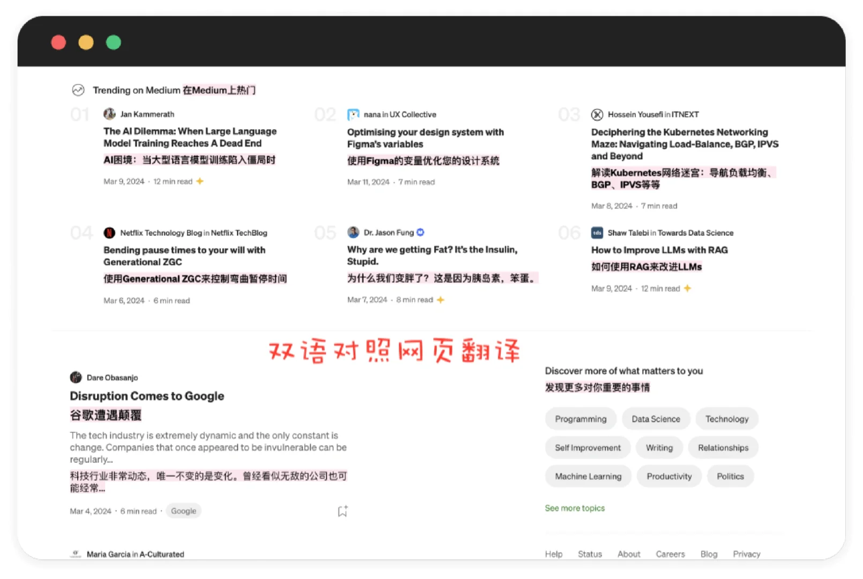
Task: Open Bending pause times with Generational ZGC
Action: 184,256
